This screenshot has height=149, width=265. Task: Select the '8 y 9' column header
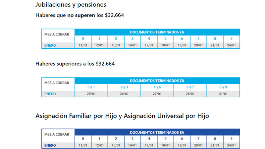click(223, 87)
